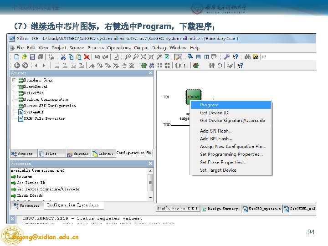Switch to the Files tab
Image resolution: width=328 pixels, height=246 pixels.
click(51, 154)
